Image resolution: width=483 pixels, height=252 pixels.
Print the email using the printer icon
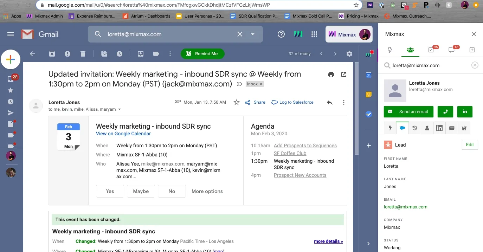coord(331,75)
